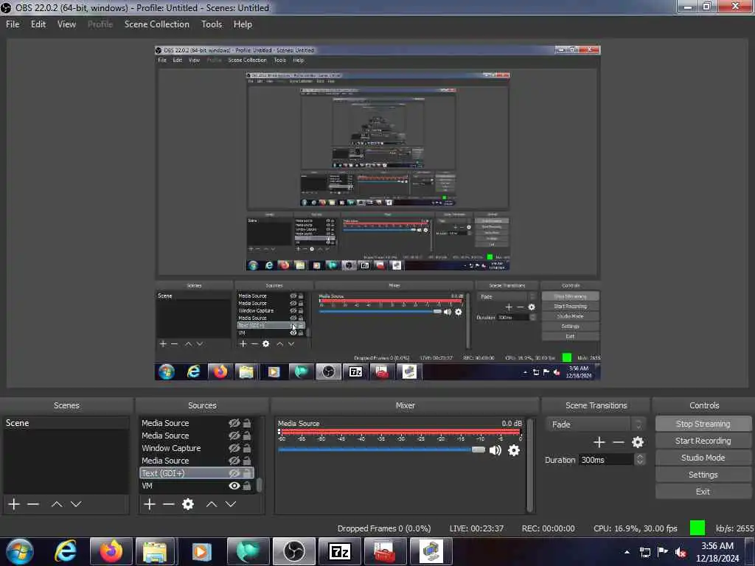Add a new source with plus icon
The image size is (755, 566).
[150, 504]
